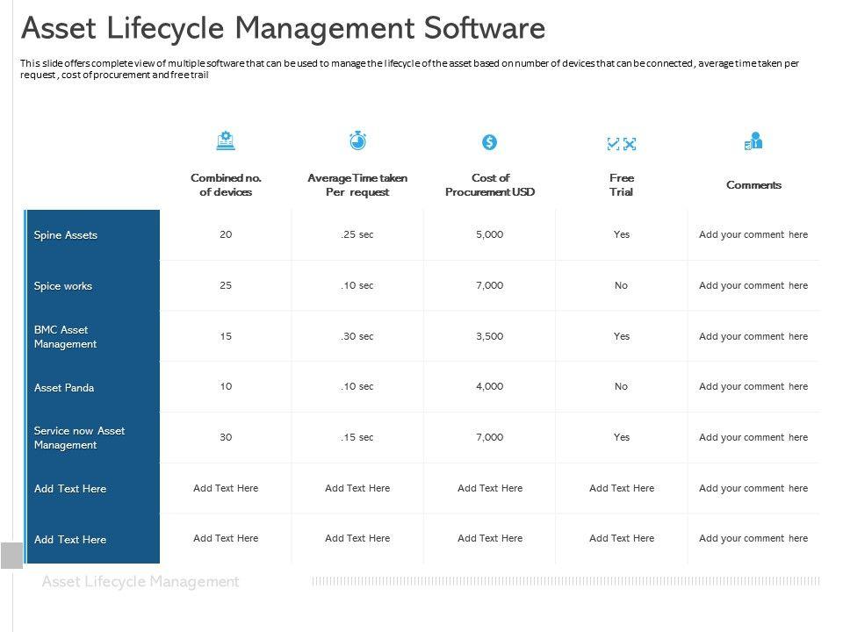Image resolution: width=843 pixels, height=632 pixels.
Task: Click the No free trial value for Spice works
Action: tap(622, 285)
